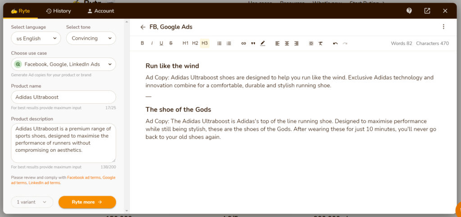Apply underline formatting

tap(162, 44)
